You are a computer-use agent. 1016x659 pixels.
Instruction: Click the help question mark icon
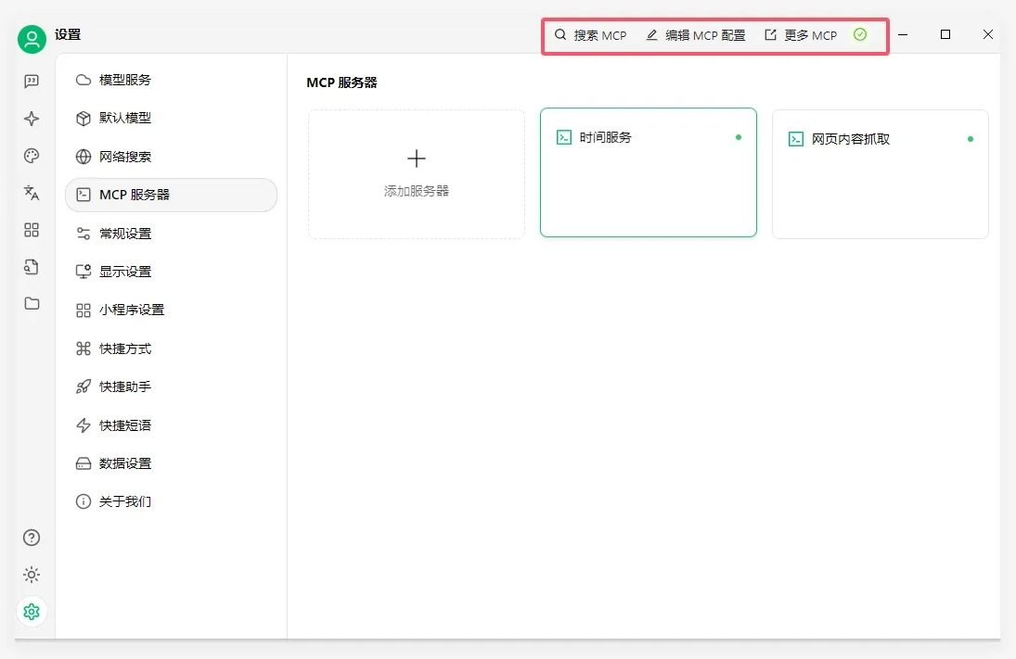[x=32, y=538]
